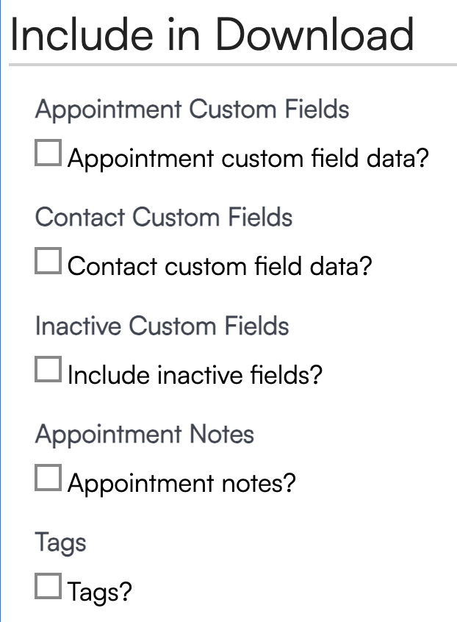Enable the Appointment custom field data checkbox

(47, 154)
